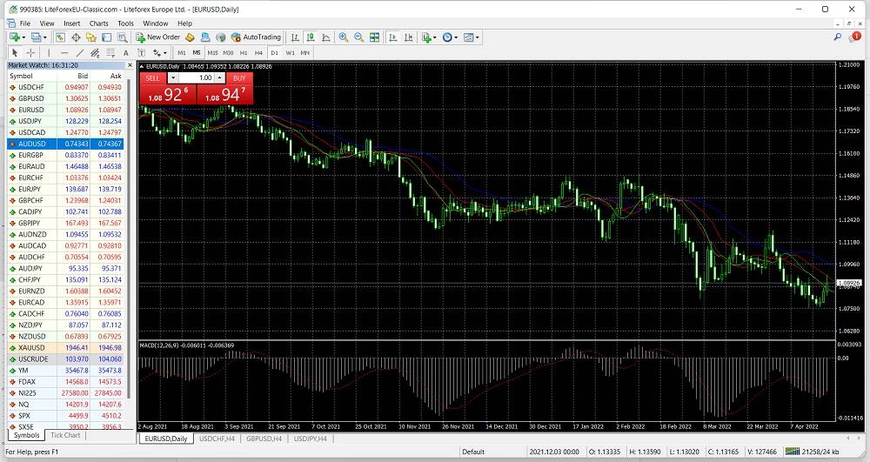870x462 pixels.
Task: Expand the Periodicity dropdown arrow
Action: (x=456, y=37)
